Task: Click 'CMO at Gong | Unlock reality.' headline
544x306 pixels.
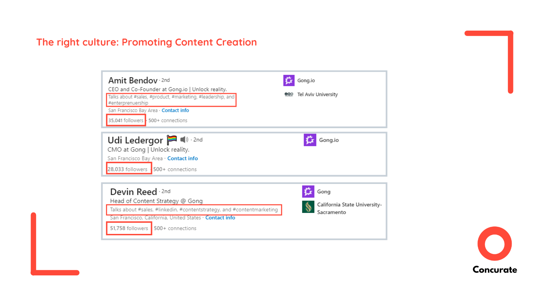Action: pyautogui.click(x=149, y=150)
